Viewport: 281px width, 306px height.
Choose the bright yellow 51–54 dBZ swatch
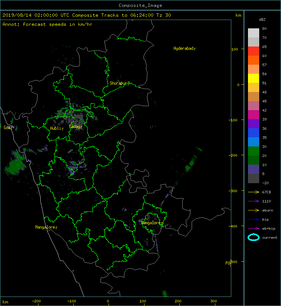tap(253, 78)
